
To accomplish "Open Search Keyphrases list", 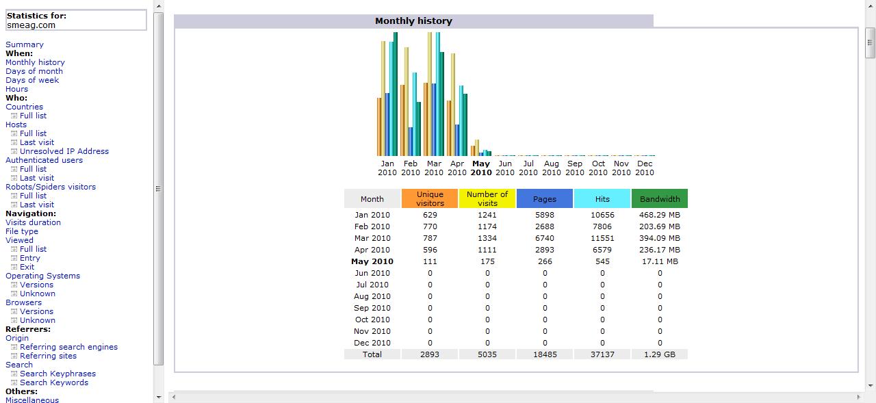I will coord(57,374).
